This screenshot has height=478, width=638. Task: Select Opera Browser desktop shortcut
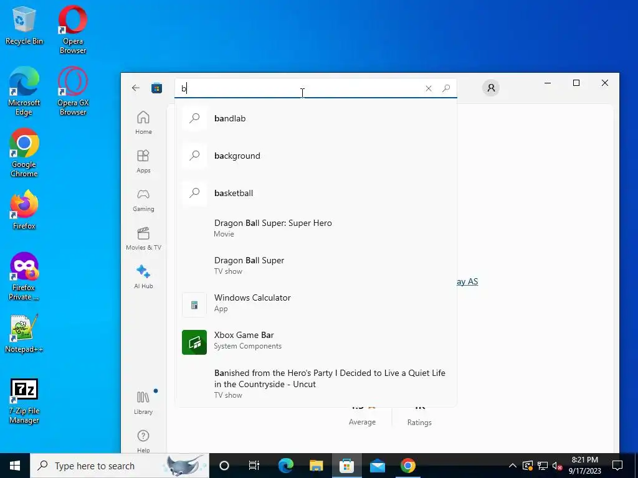click(72, 30)
